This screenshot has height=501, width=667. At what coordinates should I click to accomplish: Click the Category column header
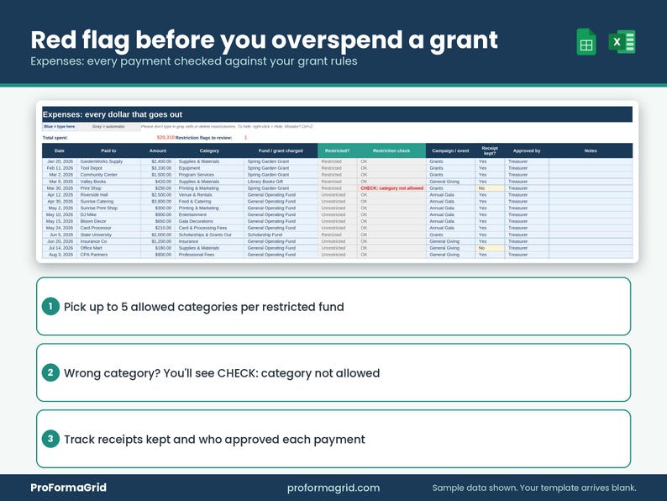(x=209, y=150)
